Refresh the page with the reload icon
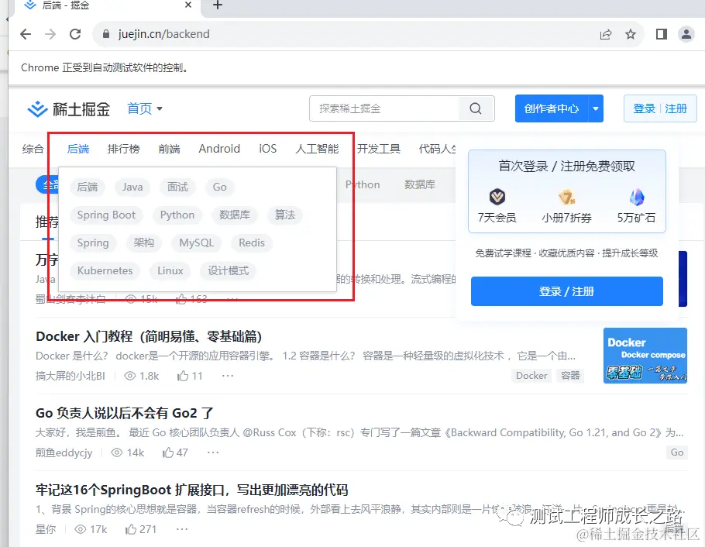The width and height of the screenshot is (705, 547). pos(74,34)
